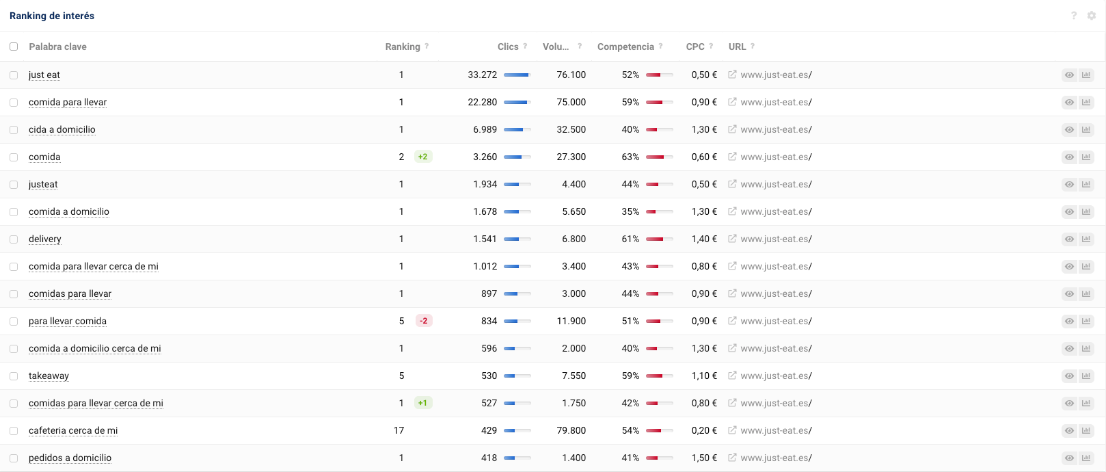Open the keyword link just eat
Screen dimensions: 1106x472
(44, 75)
